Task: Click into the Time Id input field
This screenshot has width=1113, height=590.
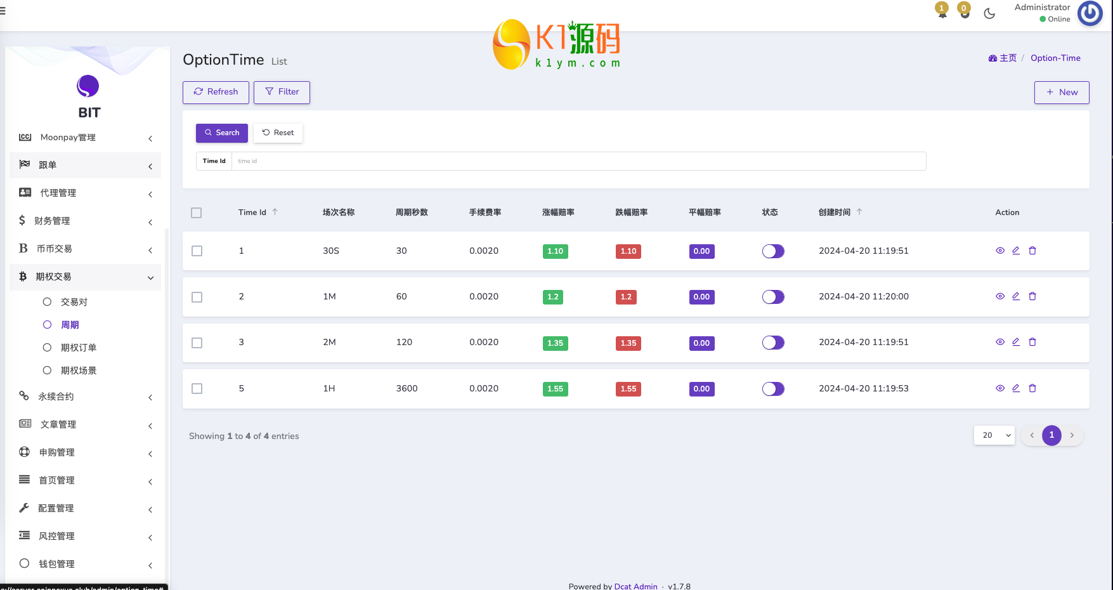Action: point(577,161)
